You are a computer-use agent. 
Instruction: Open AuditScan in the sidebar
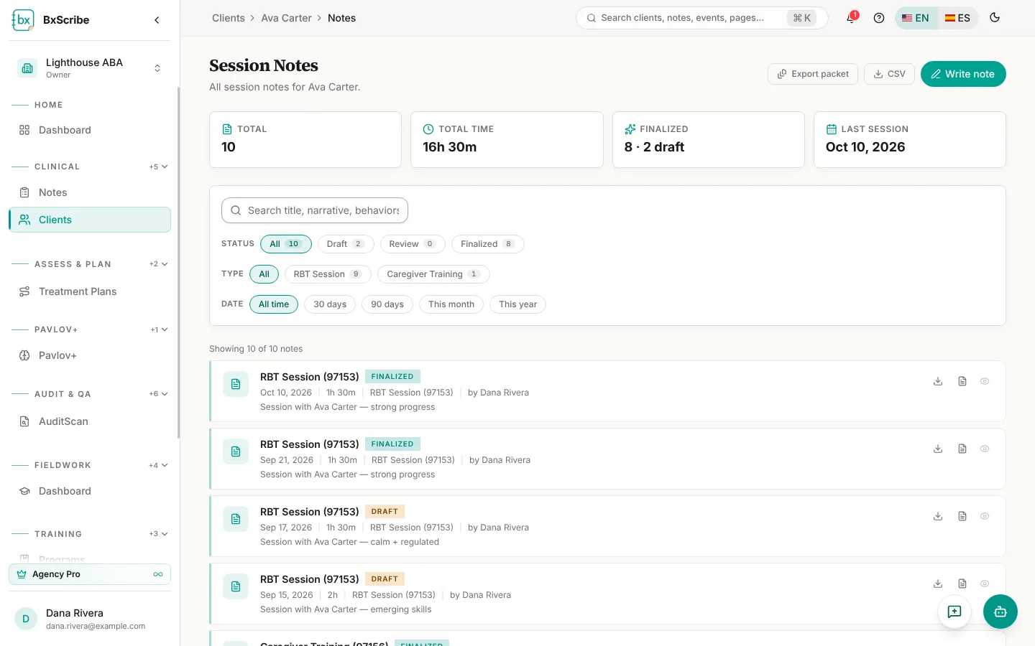pos(90,421)
